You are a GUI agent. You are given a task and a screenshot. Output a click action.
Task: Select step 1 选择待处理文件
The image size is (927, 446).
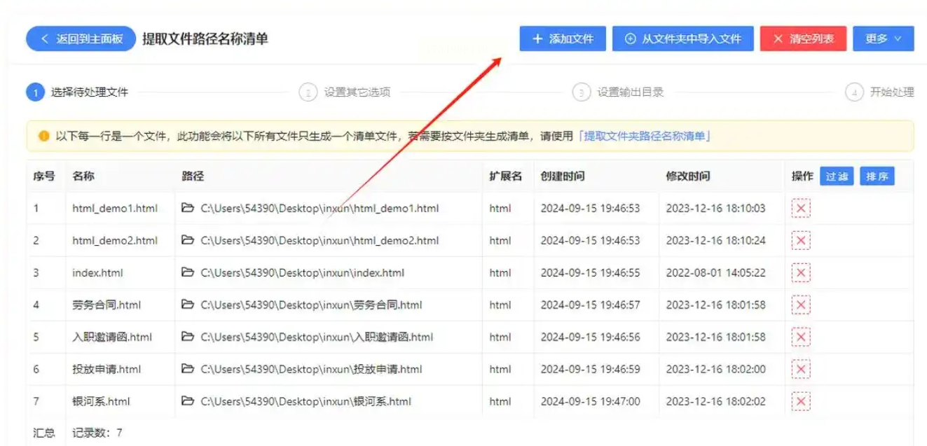(x=77, y=92)
